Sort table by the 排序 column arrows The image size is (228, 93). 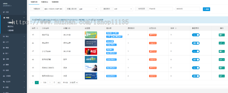pyautogui.click(x=176, y=28)
